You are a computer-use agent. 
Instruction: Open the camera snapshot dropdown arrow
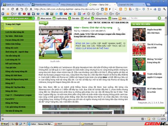(x=140, y=9)
